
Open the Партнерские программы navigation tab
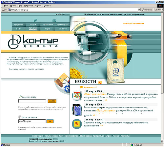click(x=33, y=29)
